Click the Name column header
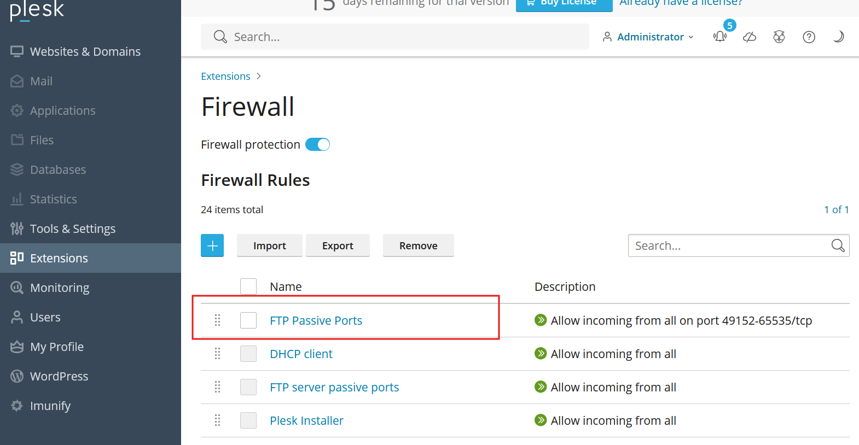Viewport: 859px width, 445px height. 286,286
